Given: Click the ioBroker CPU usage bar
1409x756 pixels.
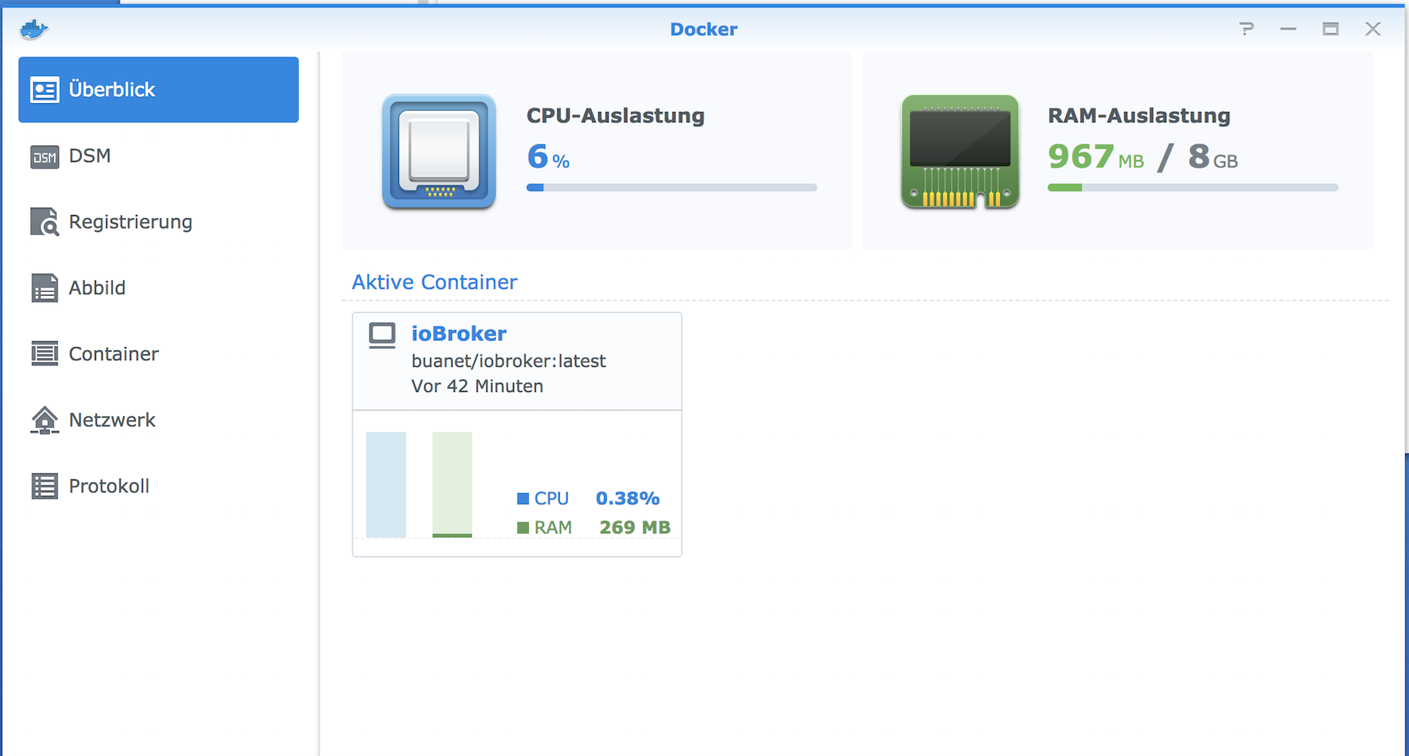Looking at the screenshot, I should coord(386,485).
